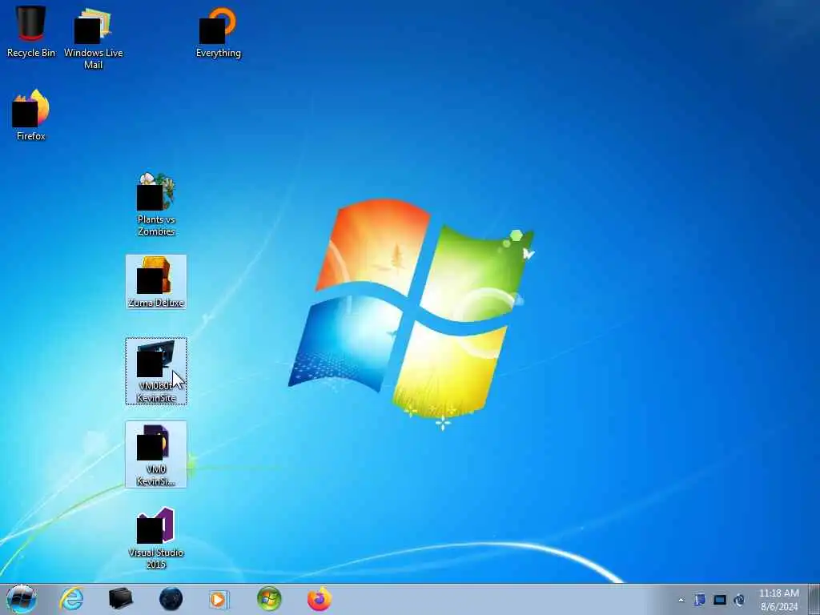This screenshot has width=820, height=615.
Task: Launch Internet Explorer from the taskbar
Action: (x=71, y=599)
